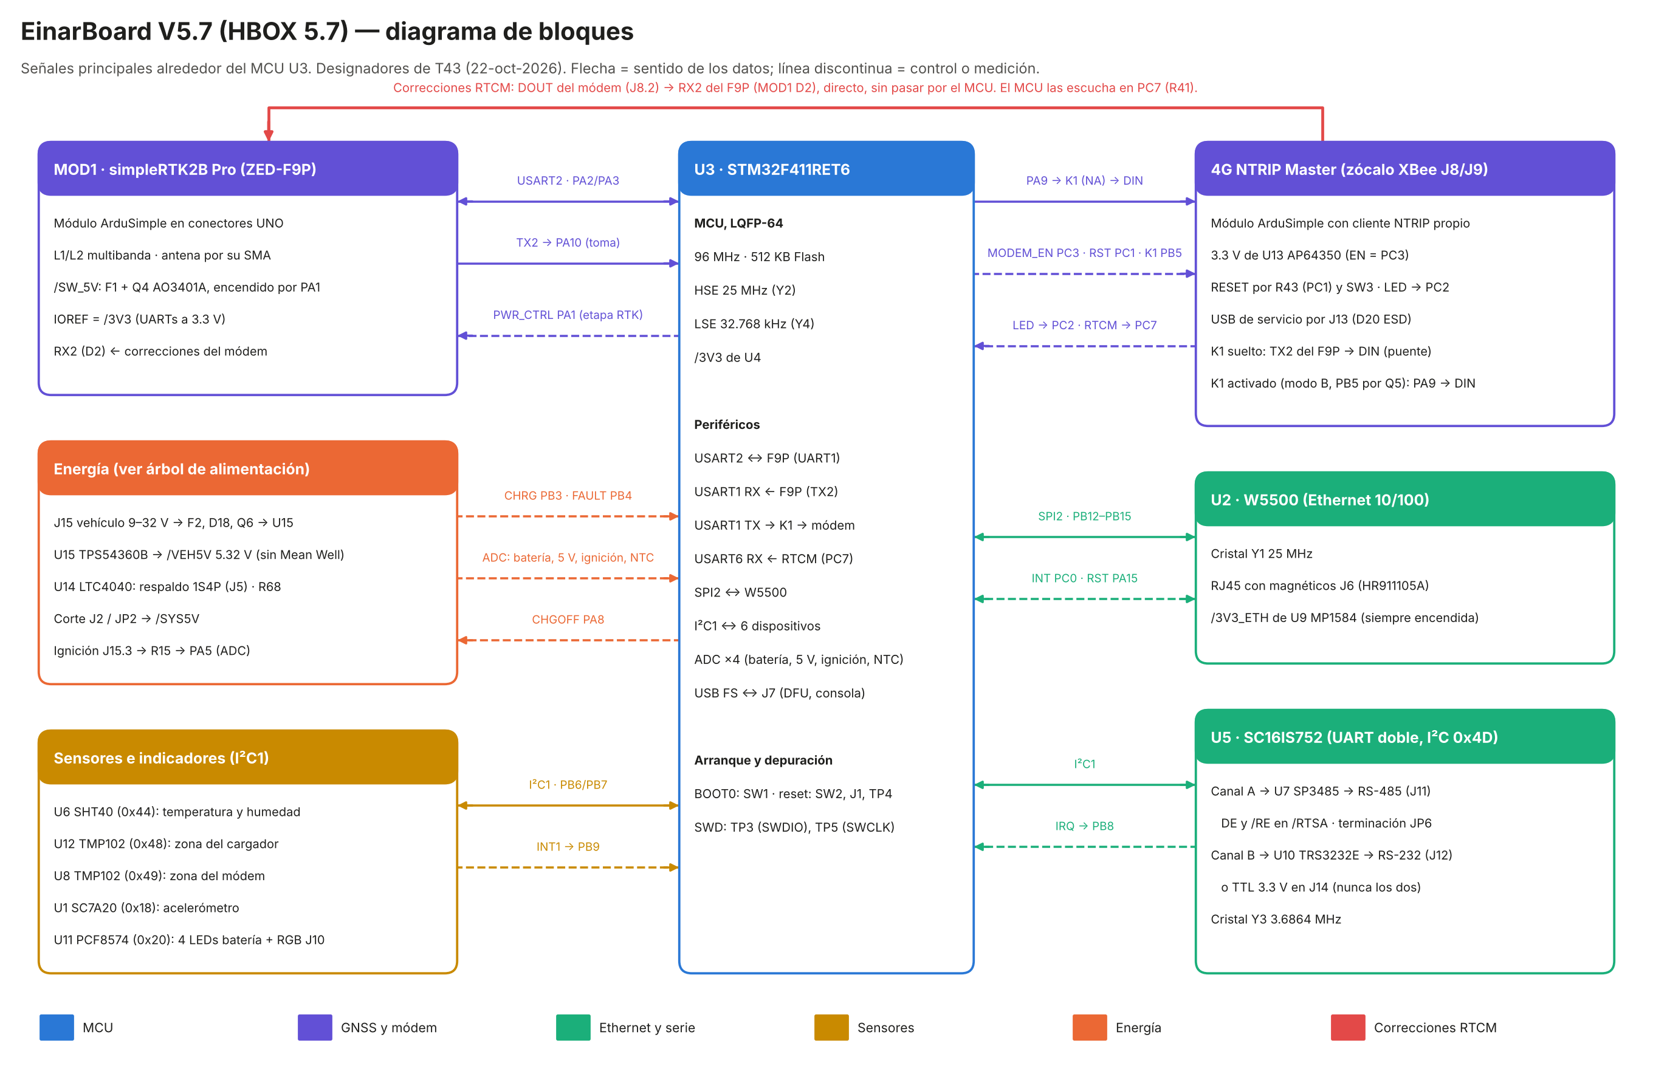Click the 'MODEM_EN PC3 · RST PC1 · K1 PB5' label
Screen dimensions: 1653x1074
pyautogui.click(x=1084, y=253)
